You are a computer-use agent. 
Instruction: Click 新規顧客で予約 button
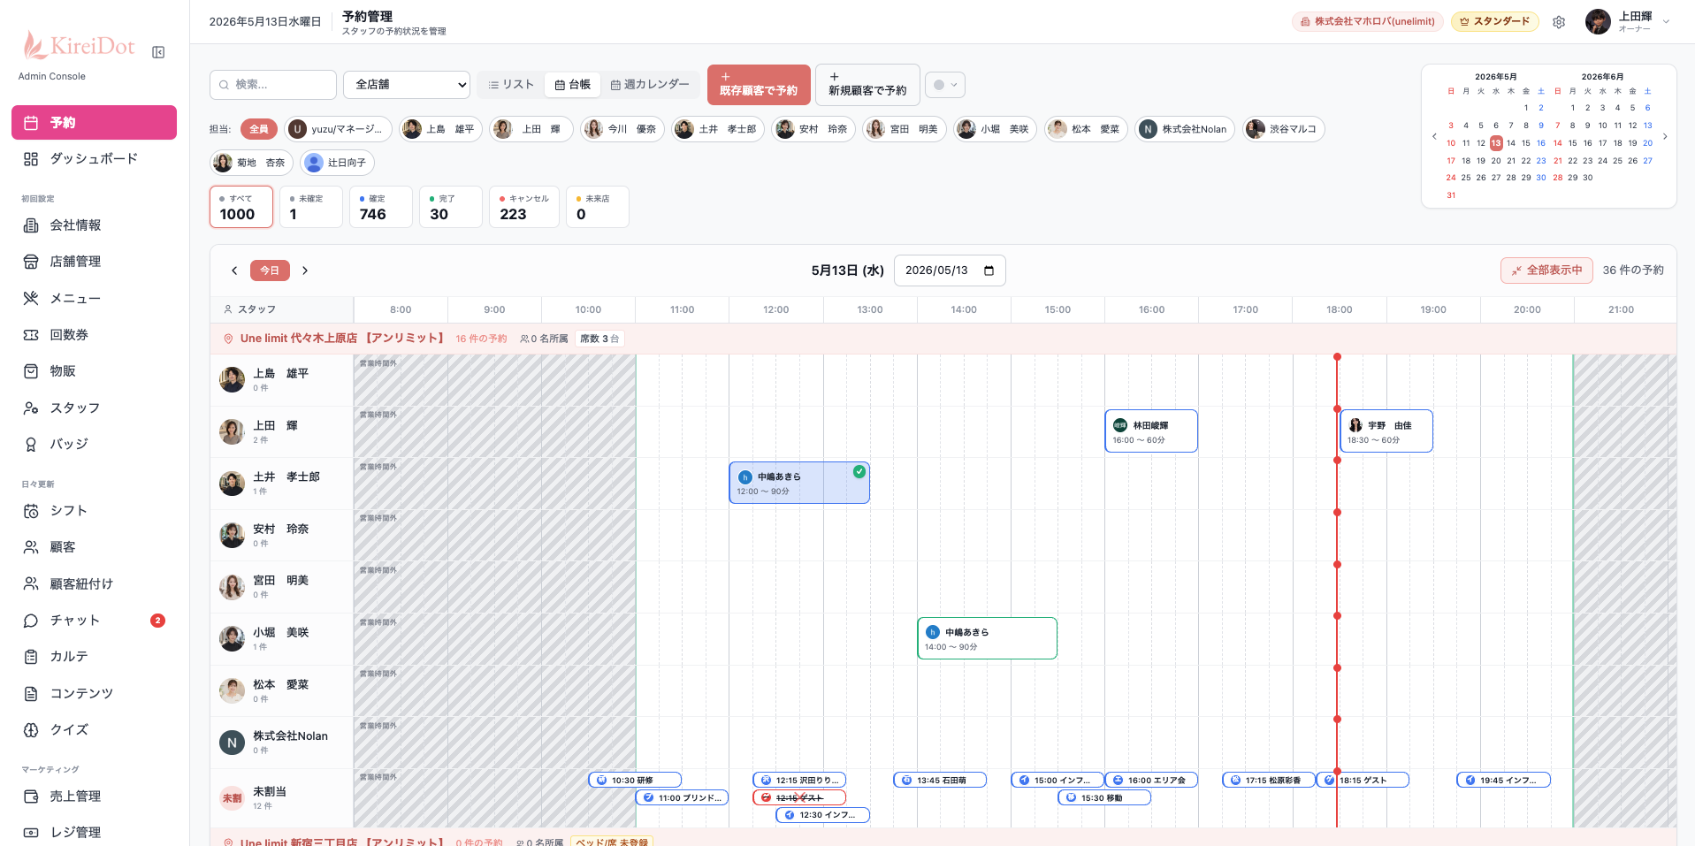click(x=867, y=85)
